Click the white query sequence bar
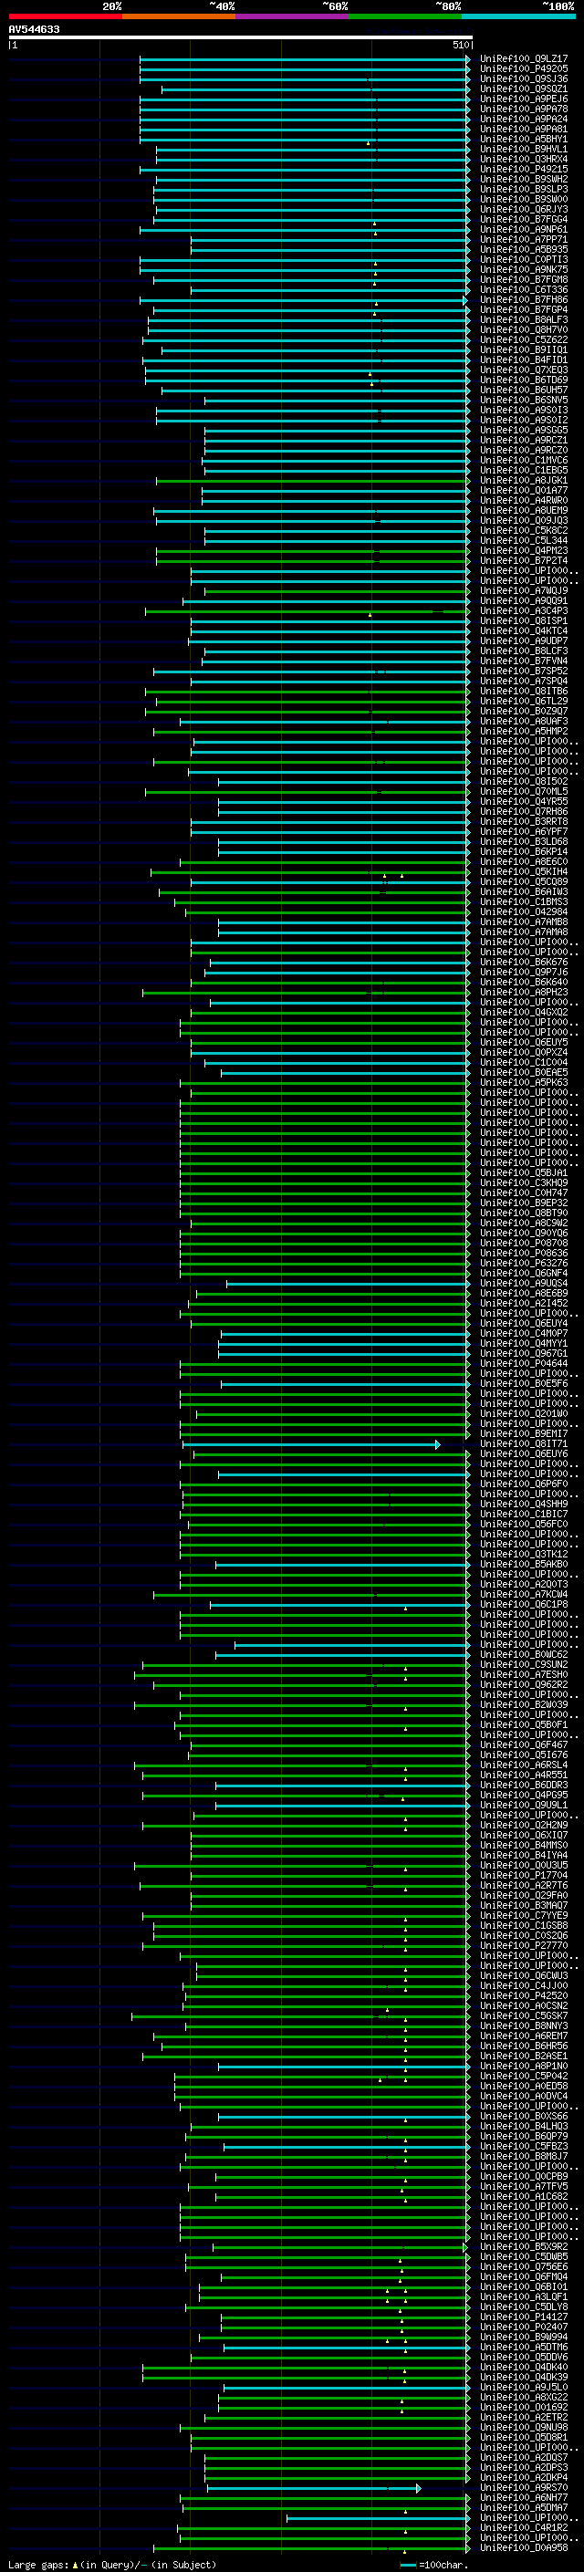 coord(241,36)
